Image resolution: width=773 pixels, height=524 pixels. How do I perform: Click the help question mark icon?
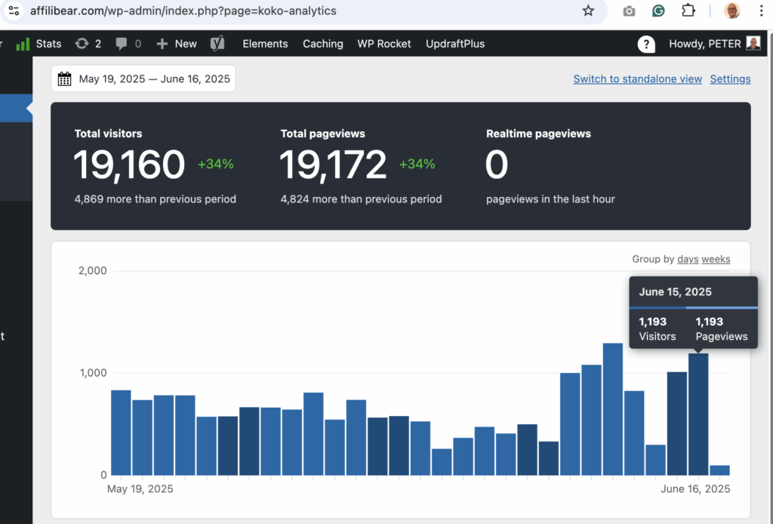click(646, 44)
